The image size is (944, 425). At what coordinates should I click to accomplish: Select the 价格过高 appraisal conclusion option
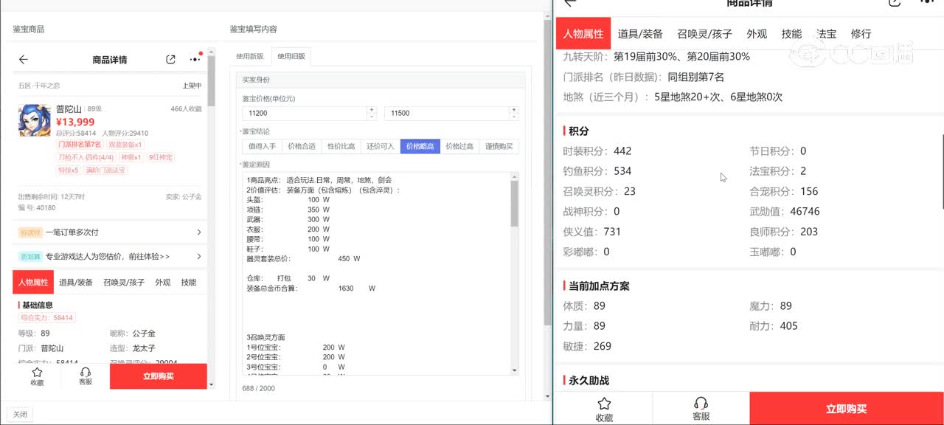(x=459, y=146)
